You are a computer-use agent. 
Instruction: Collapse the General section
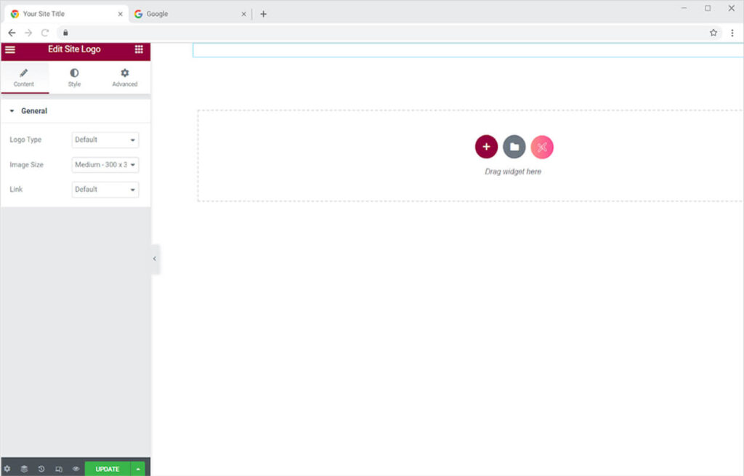pos(29,111)
